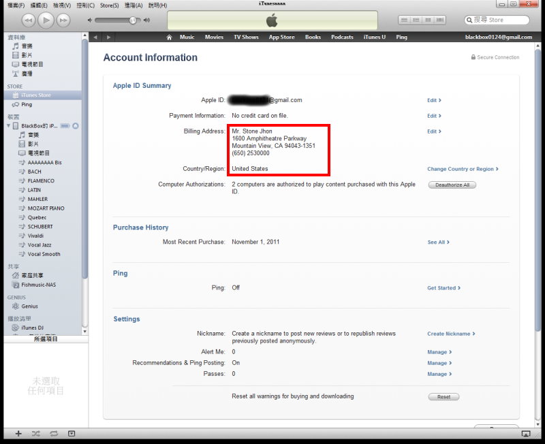545x444 pixels.
Task: Adjust the volume slider knob
Action: [x=133, y=20]
